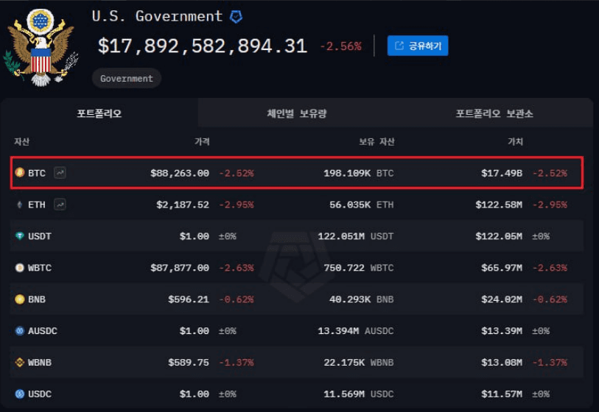
Task: Sort by the 가치 column header
Action: click(515, 141)
